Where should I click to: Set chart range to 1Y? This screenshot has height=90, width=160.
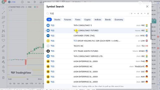coord(36,83)
